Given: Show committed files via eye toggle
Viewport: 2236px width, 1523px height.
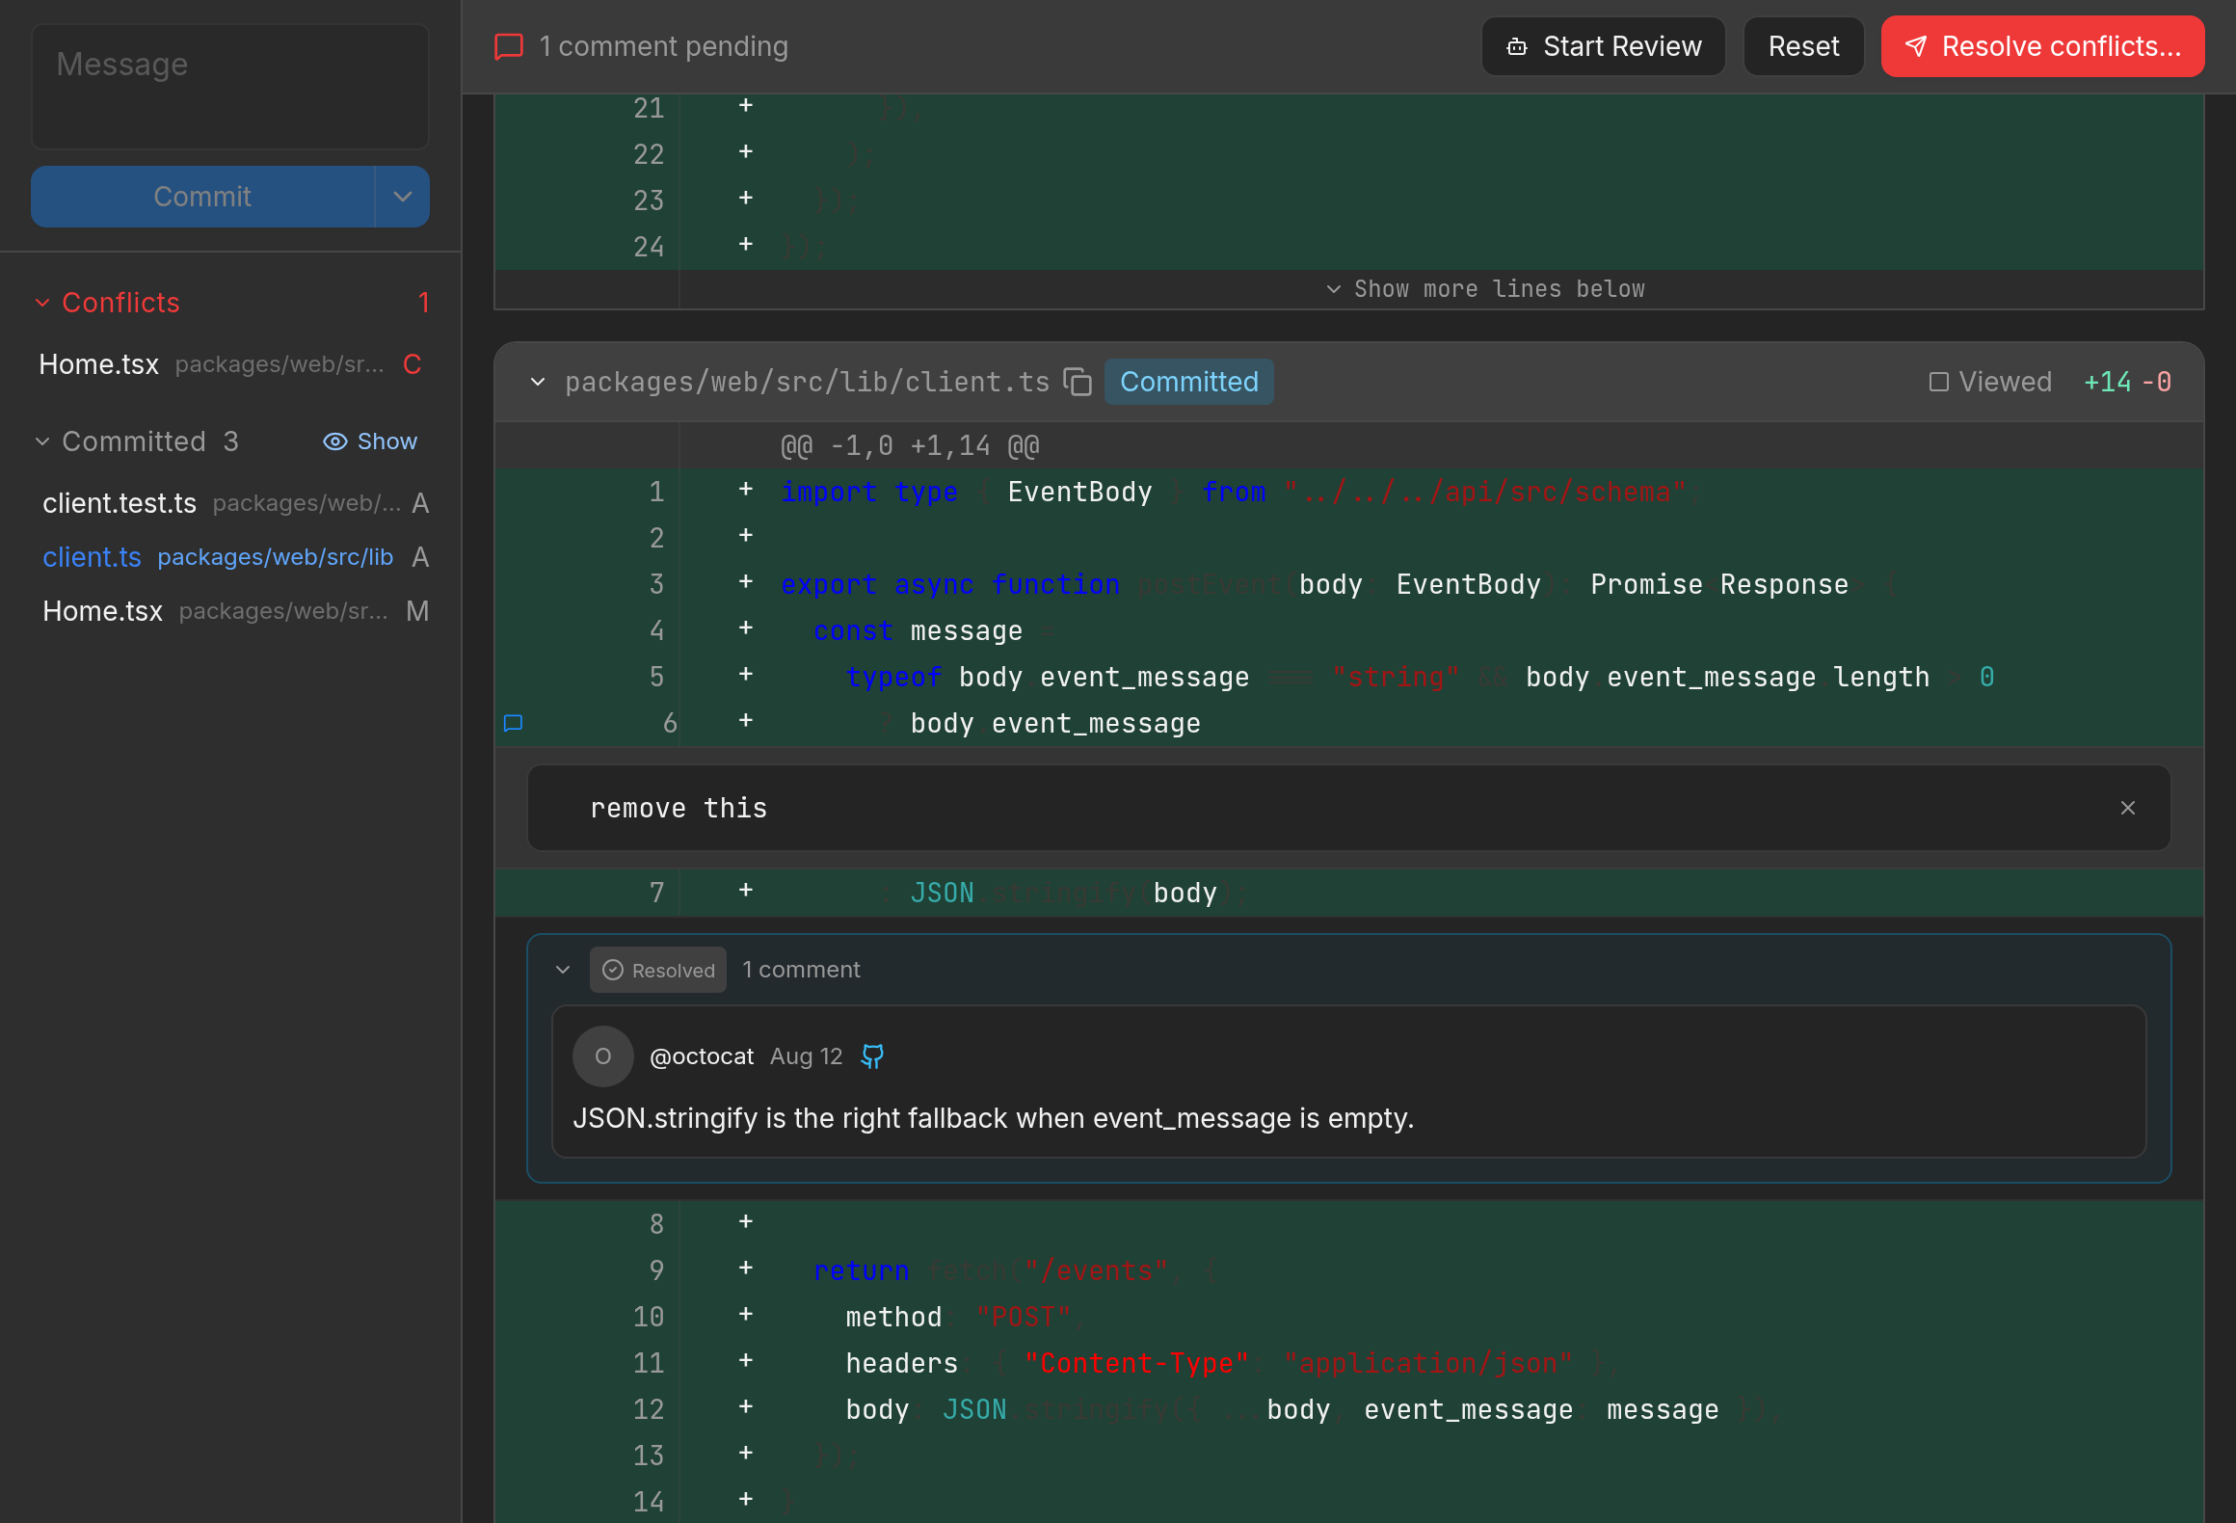Looking at the screenshot, I should (370, 441).
